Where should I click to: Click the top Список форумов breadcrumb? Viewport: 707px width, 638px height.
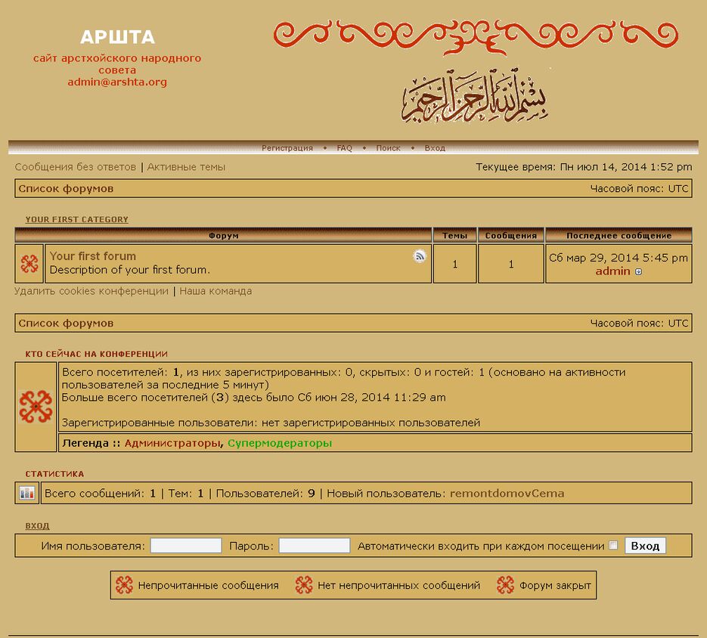66,188
